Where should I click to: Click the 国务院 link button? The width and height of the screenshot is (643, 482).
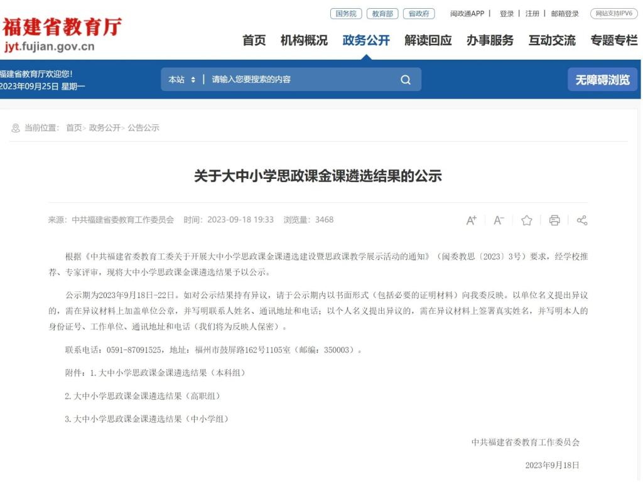[346, 14]
